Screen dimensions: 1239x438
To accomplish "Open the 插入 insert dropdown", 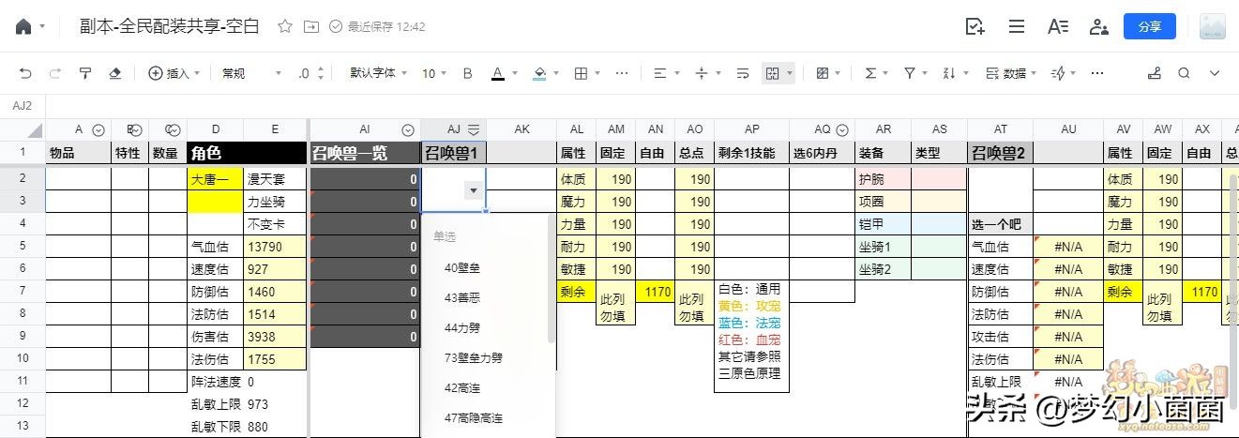I will click(x=175, y=73).
